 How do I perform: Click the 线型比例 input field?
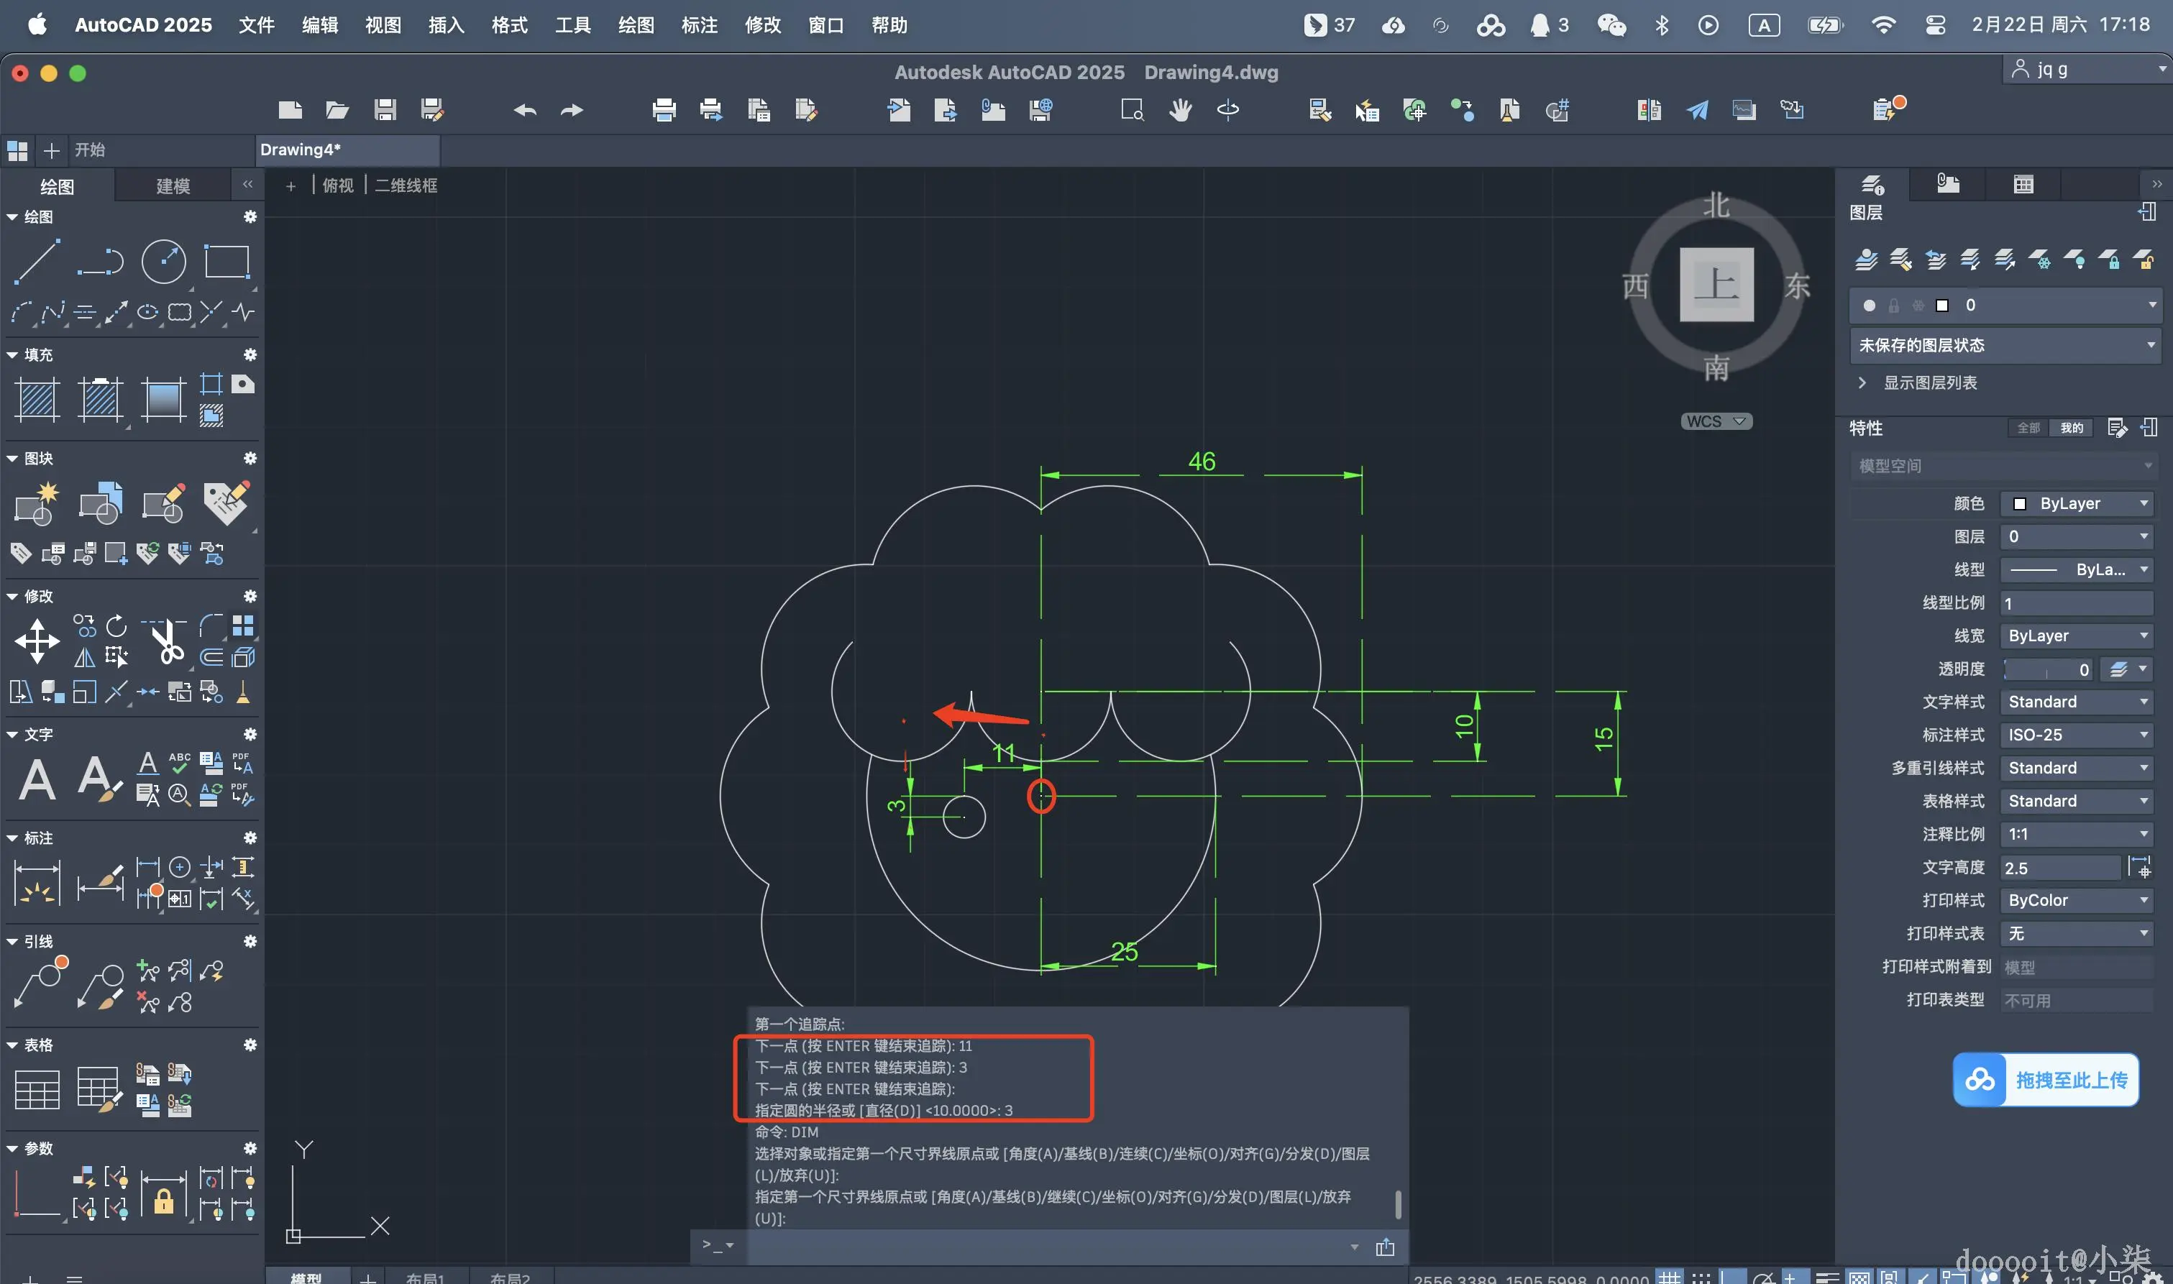[2076, 603]
